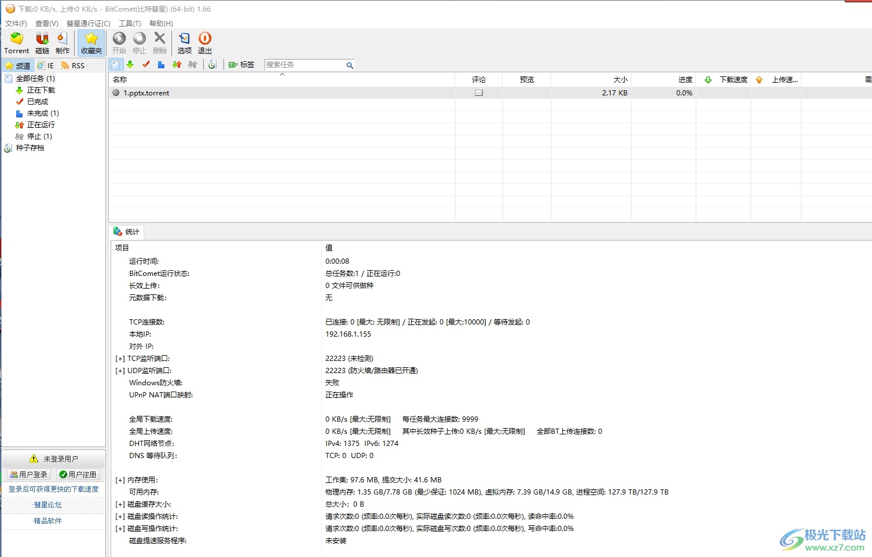The height and width of the screenshot is (557, 872).
Task: Select 正在运行 in sidebar
Action: click(41, 124)
